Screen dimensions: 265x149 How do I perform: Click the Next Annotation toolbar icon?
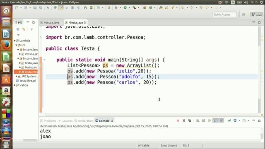coord(183,7)
